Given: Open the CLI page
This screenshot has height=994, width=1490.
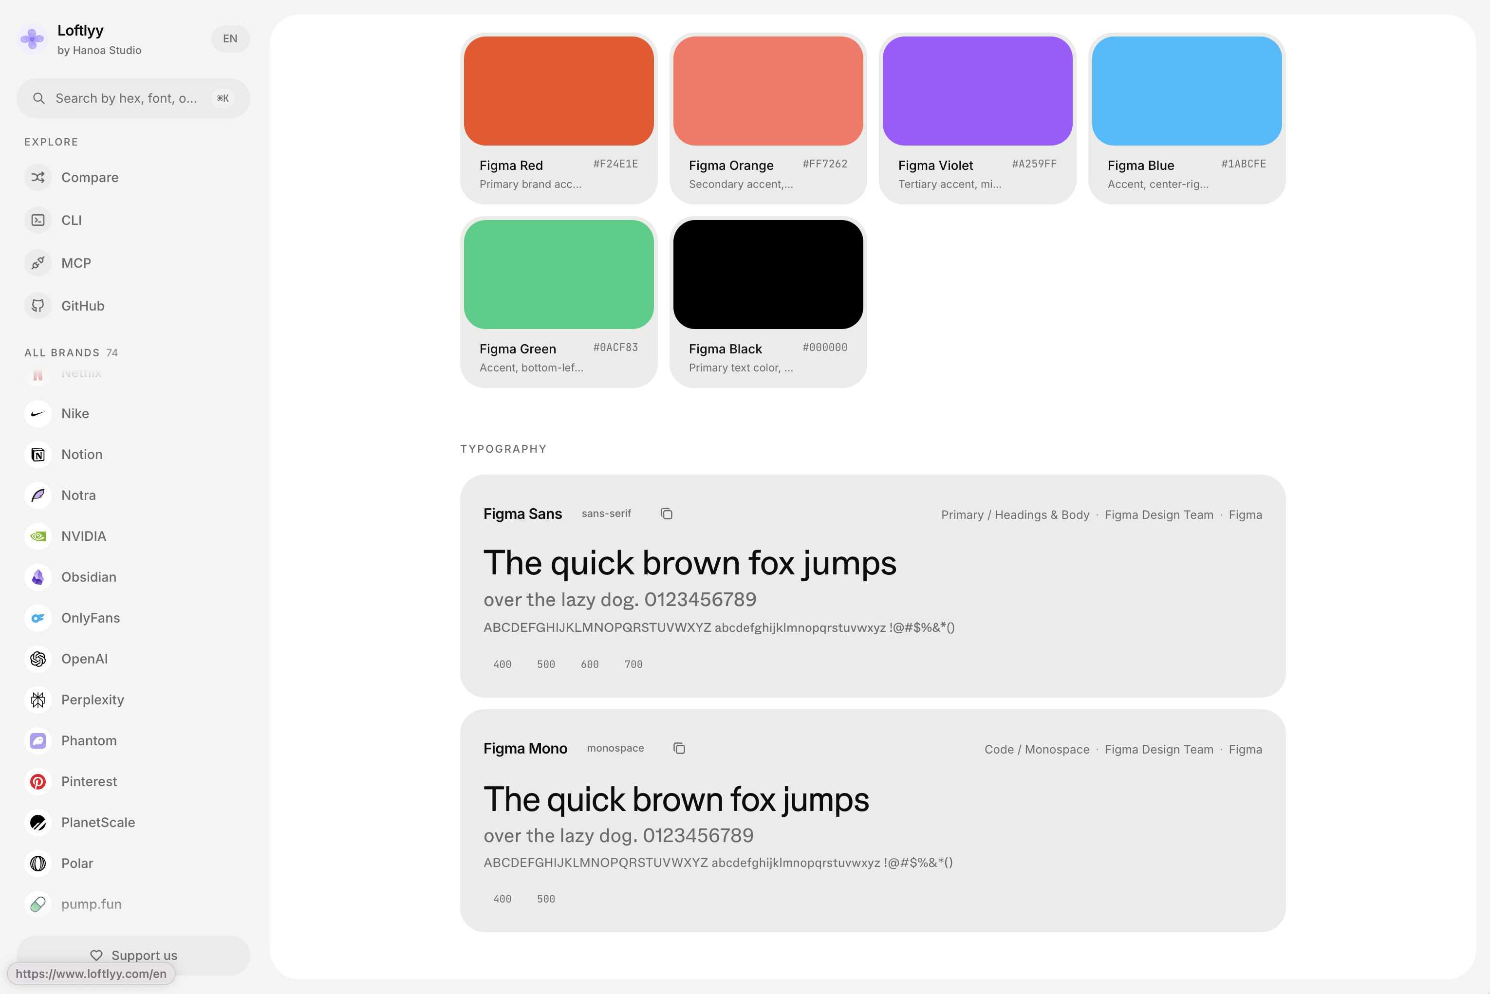Looking at the screenshot, I should click(72, 220).
